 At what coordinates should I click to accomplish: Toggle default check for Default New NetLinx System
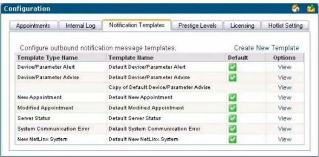[232, 139]
